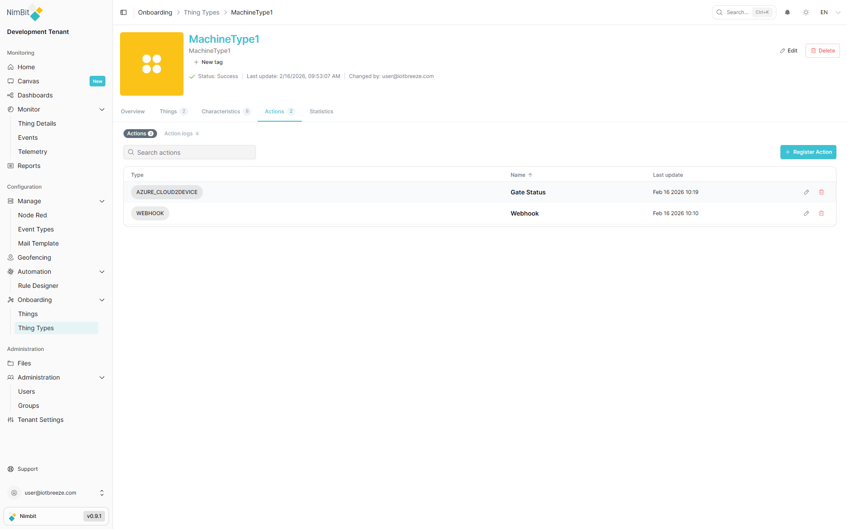
Task: Open the Support link icon
Action: [x=11, y=469]
